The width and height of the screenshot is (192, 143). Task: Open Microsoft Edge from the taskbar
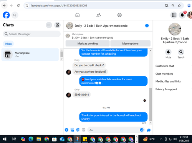[31, 139]
